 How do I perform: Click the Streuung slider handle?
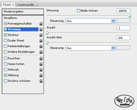[130, 16]
